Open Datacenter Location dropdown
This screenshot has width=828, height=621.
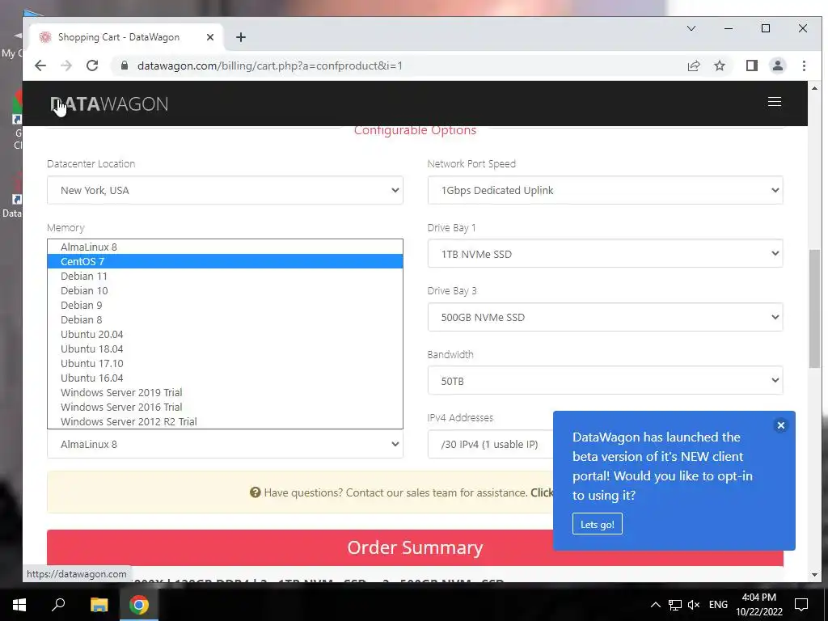[225, 190]
